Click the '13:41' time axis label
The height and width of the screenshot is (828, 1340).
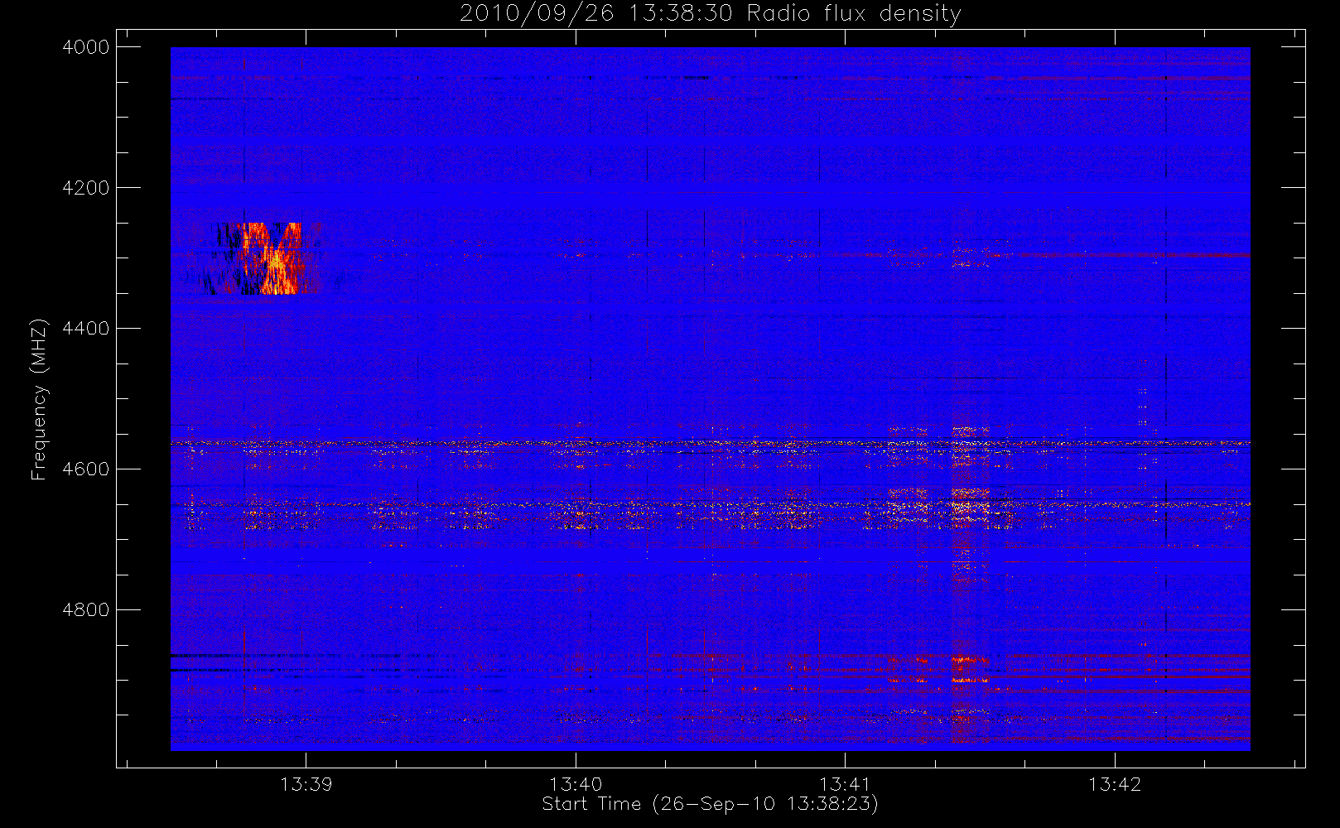pyautogui.click(x=845, y=784)
